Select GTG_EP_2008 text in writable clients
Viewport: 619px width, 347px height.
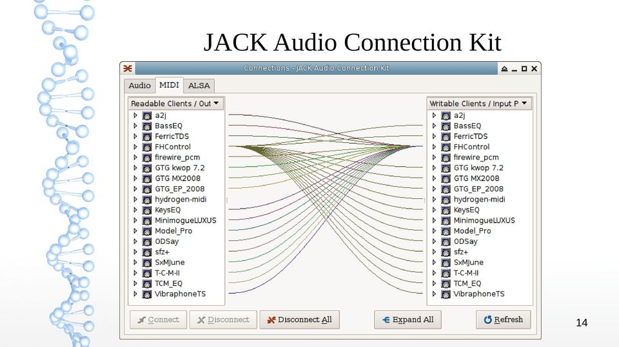click(x=478, y=189)
